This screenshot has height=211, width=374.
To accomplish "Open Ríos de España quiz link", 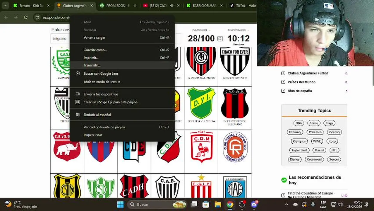I will (x=300, y=91).
